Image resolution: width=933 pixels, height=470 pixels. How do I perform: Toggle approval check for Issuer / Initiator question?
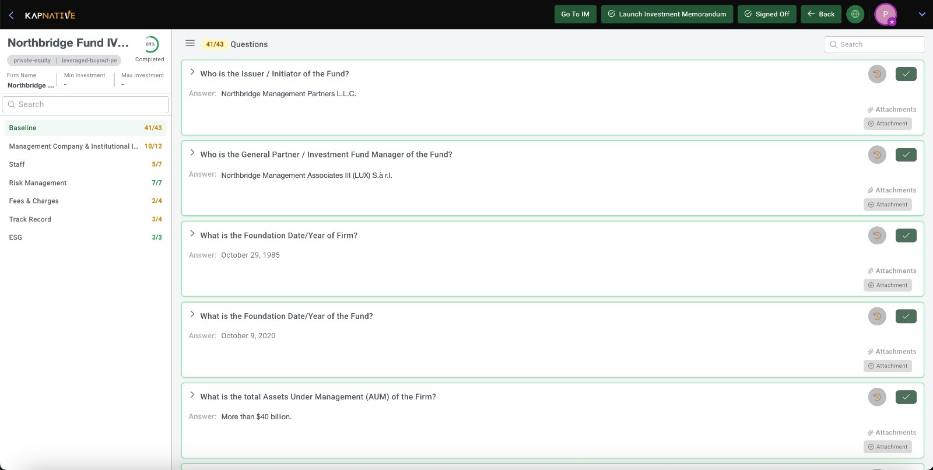[x=906, y=74]
